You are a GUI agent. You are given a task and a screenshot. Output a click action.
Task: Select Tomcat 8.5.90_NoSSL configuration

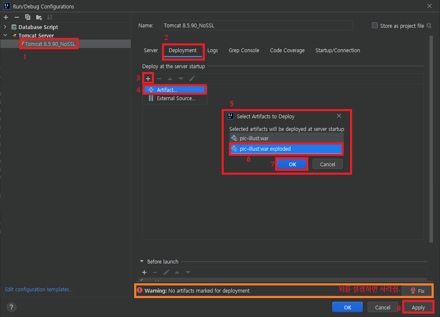click(50, 44)
